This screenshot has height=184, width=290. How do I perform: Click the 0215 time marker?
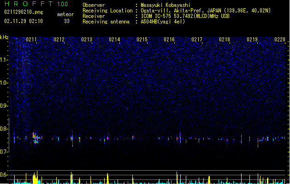pos(142,40)
